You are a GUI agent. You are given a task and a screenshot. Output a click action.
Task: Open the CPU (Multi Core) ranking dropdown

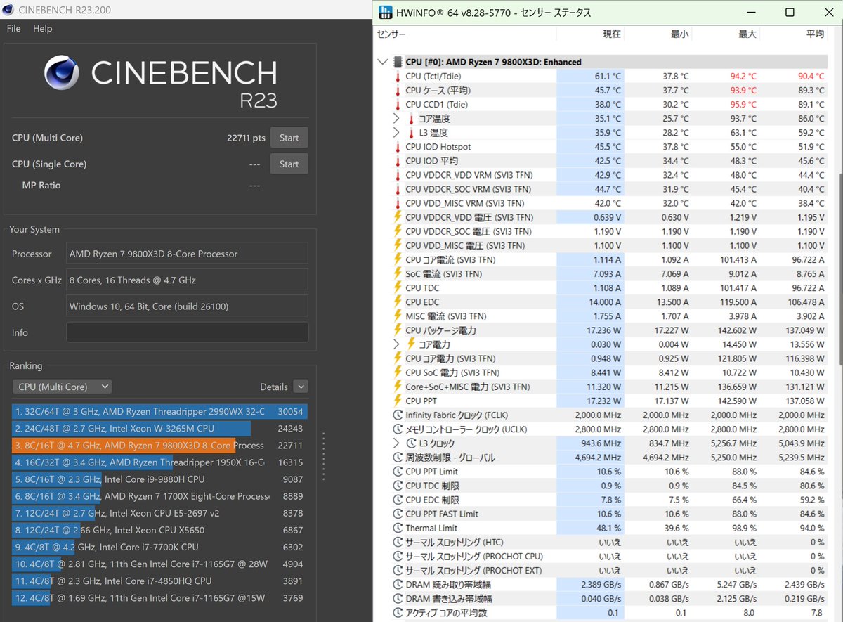click(x=62, y=387)
